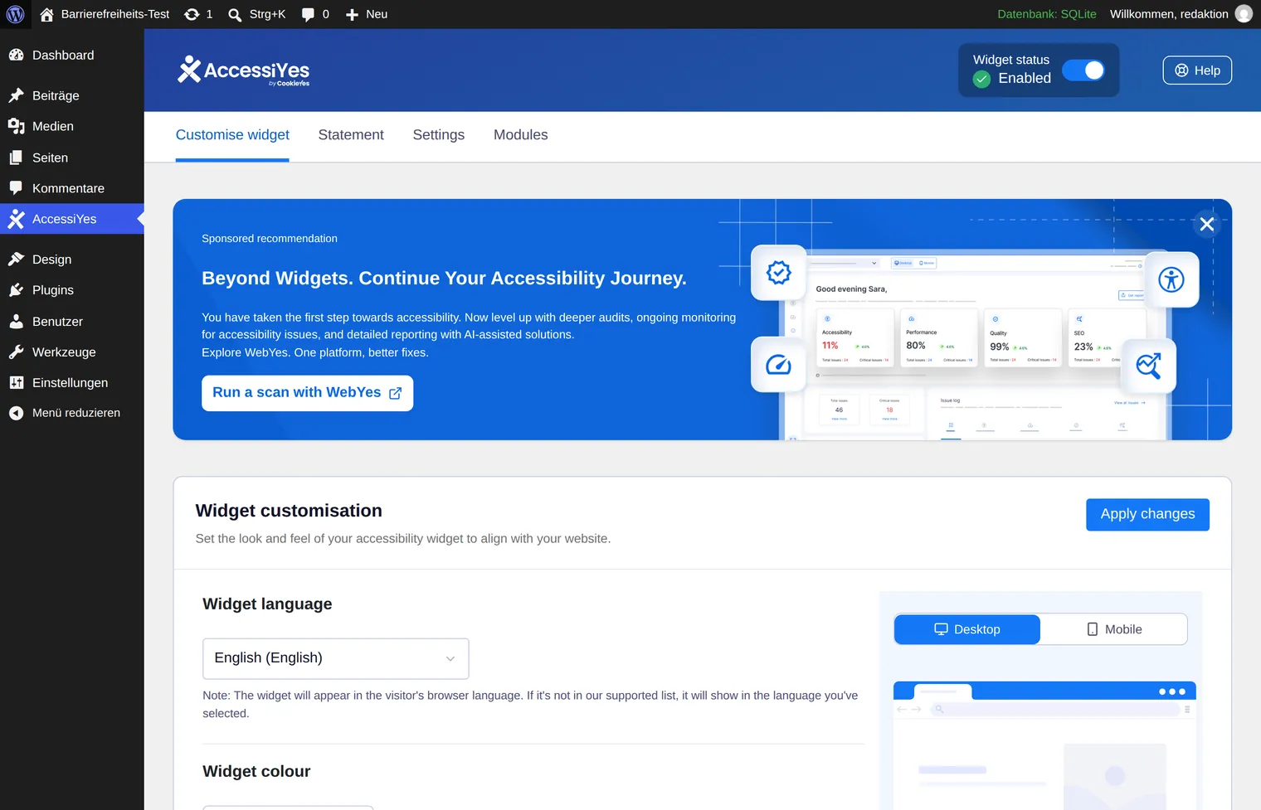Click the green Enabled check icon
The image size is (1261, 810).
[981, 79]
